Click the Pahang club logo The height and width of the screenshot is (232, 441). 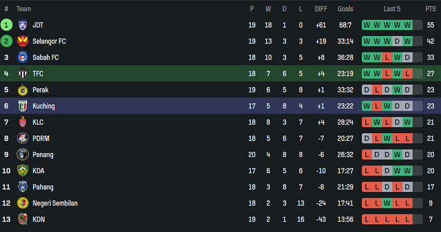click(x=23, y=187)
